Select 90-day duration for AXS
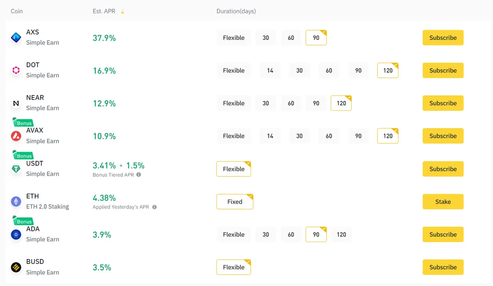493x286 pixels. 316,38
